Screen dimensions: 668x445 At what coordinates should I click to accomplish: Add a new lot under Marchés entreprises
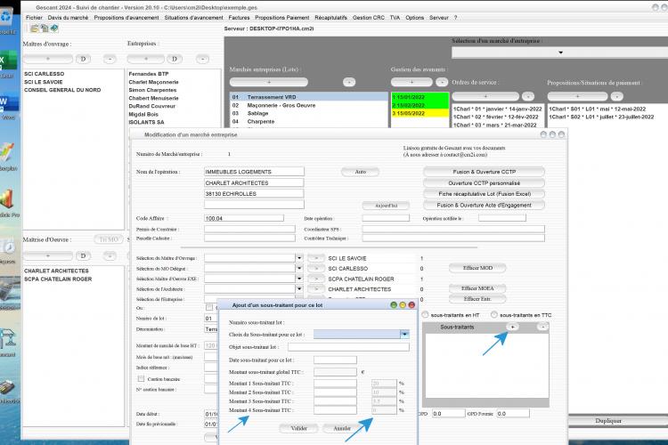click(269, 82)
